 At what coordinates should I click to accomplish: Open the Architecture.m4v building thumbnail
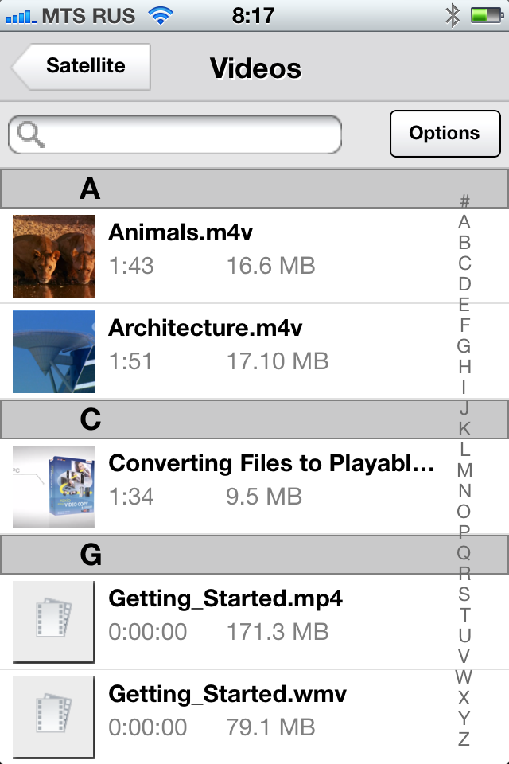coord(54,351)
